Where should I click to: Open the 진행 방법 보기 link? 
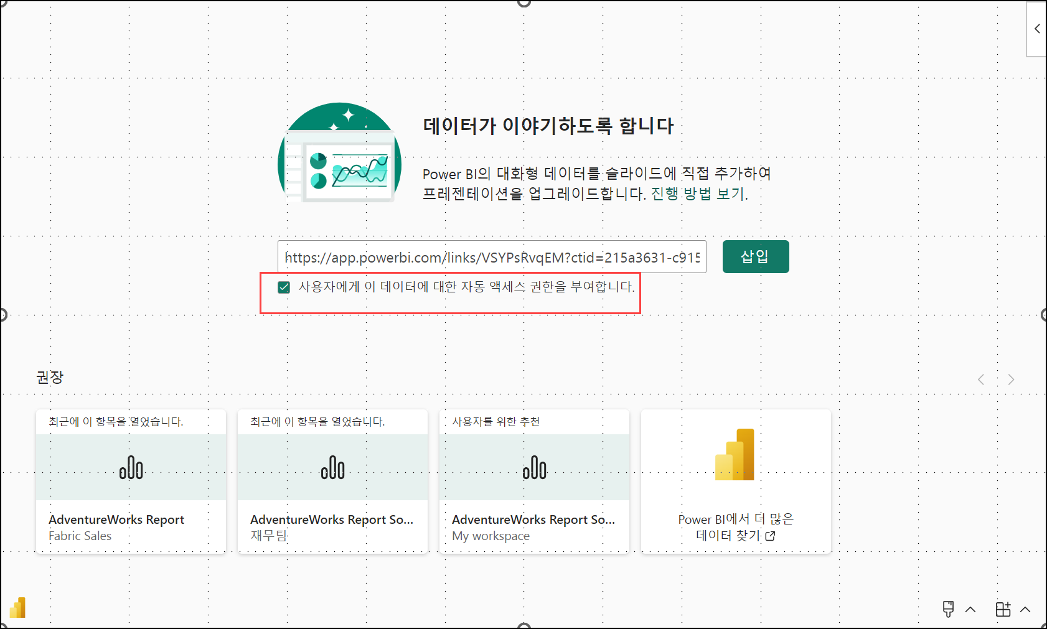[698, 193]
